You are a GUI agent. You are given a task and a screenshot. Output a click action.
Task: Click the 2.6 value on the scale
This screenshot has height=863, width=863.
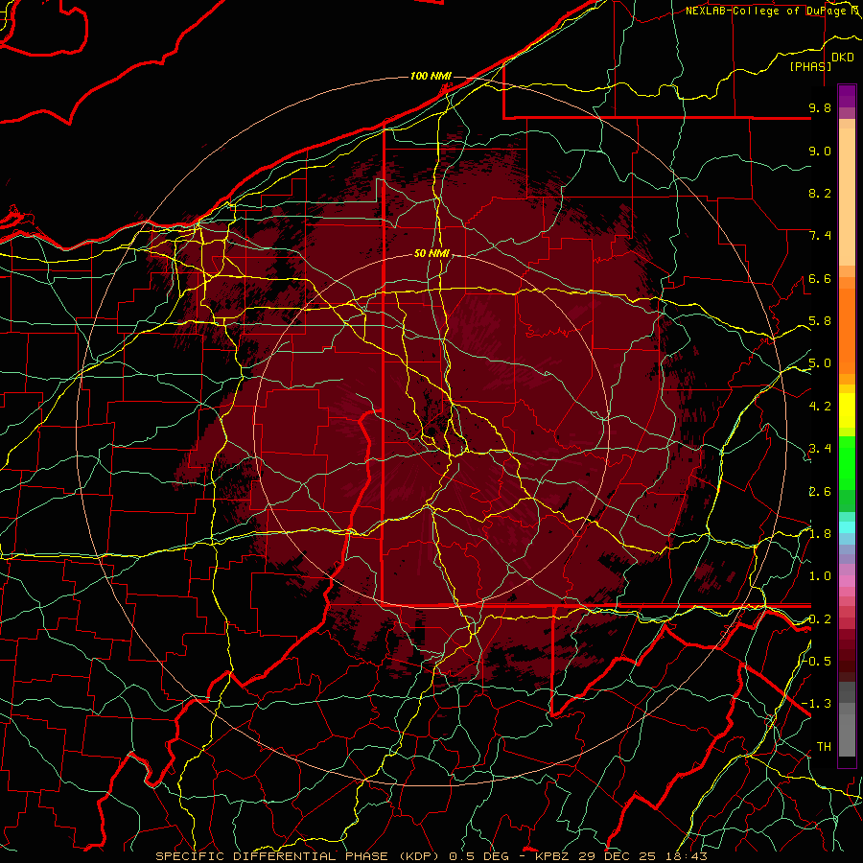(820, 492)
